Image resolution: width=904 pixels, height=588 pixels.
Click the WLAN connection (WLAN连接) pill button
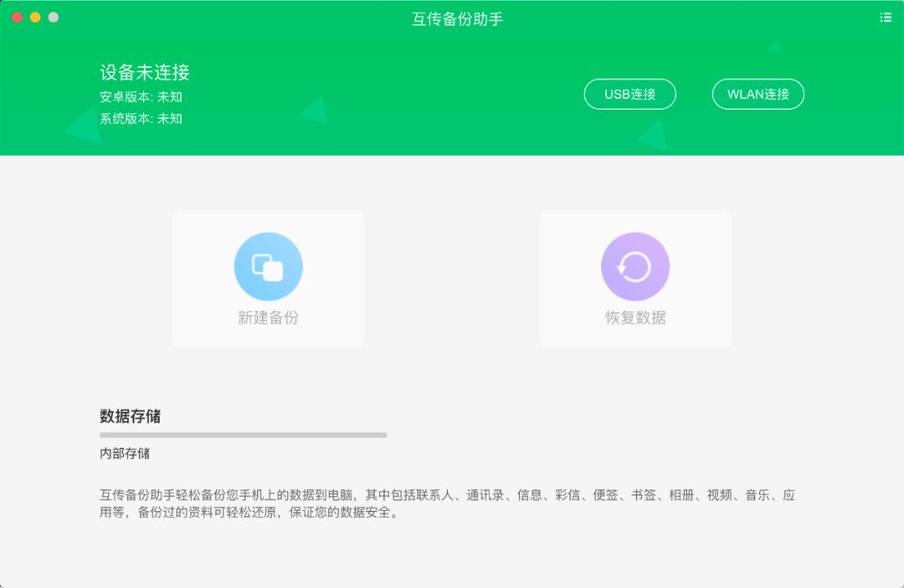(x=758, y=94)
